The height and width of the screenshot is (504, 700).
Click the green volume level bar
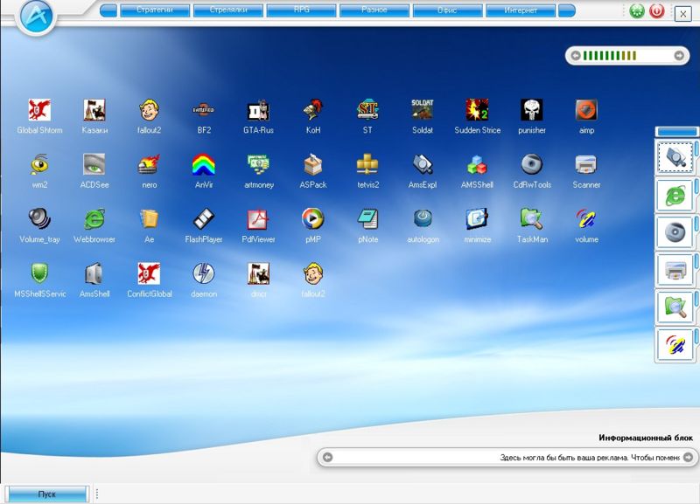pos(609,56)
